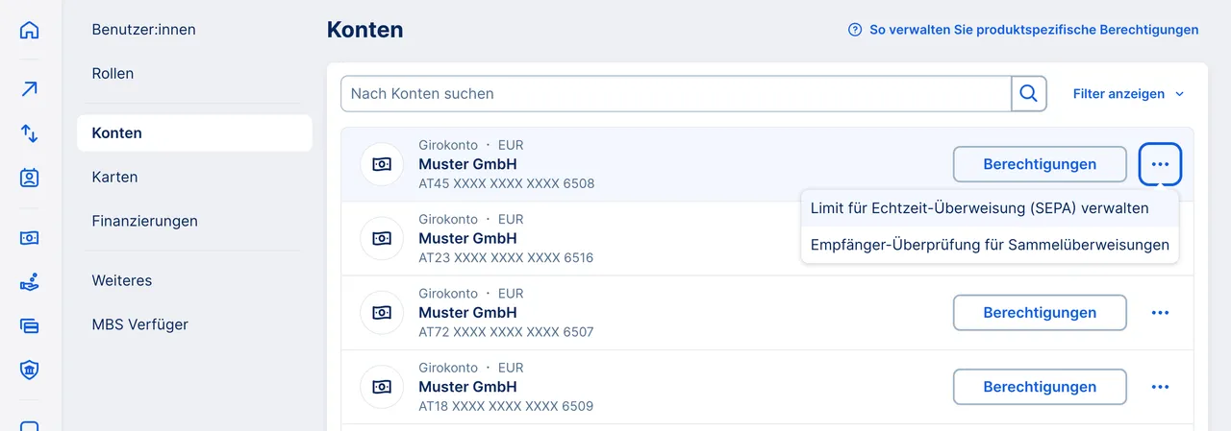The height and width of the screenshot is (431, 1231).
Task: Click Berechtigungen for account ending 6508
Action: (x=1039, y=164)
